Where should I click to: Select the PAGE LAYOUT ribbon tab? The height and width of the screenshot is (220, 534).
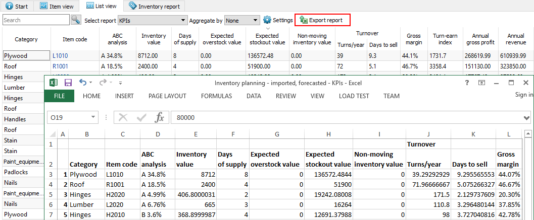tap(167, 96)
